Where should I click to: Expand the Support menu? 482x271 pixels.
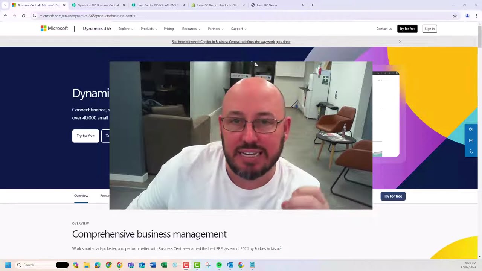(x=239, y=29)
